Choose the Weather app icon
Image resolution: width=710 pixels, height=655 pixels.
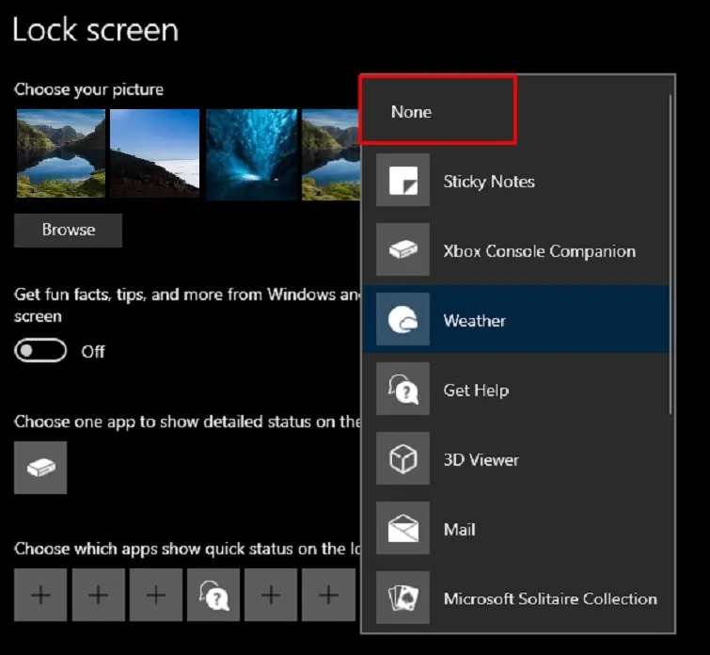point(402,320)
